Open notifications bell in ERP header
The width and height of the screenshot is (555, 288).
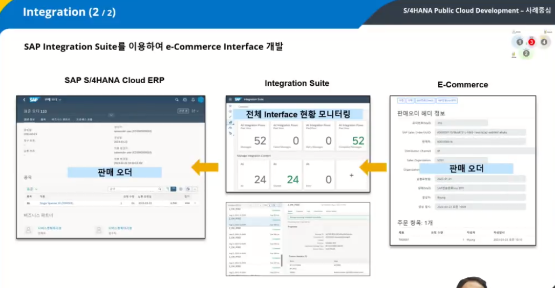193,100
